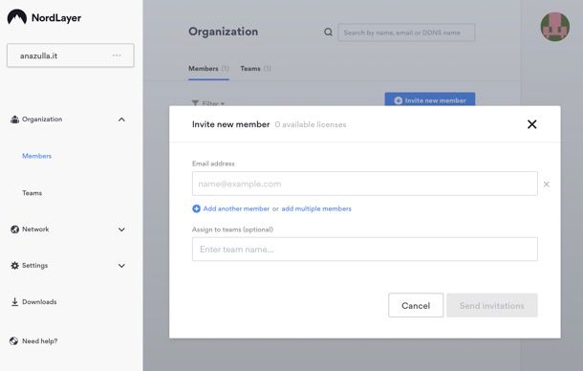Image resolution: width=583 pixels, height=371 pixels.
Task: Click the Organization sidebar label
Action: (42, 120)
